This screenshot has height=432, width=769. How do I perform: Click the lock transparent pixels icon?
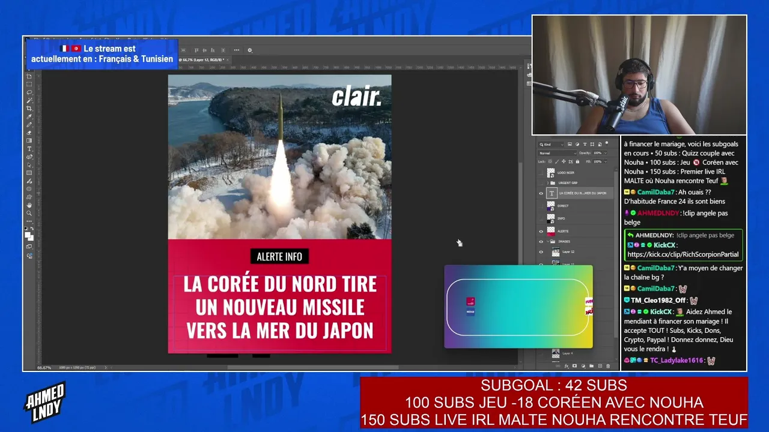click(x=550, y=161)
